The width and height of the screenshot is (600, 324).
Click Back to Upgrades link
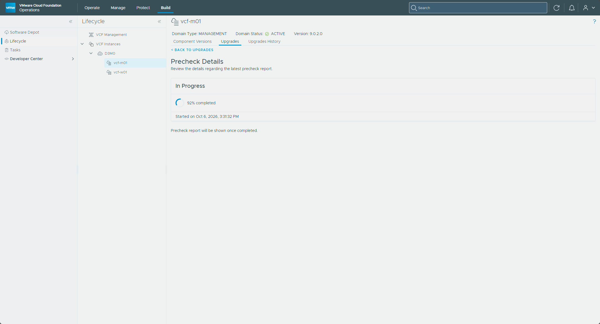(x=192, y=50)
